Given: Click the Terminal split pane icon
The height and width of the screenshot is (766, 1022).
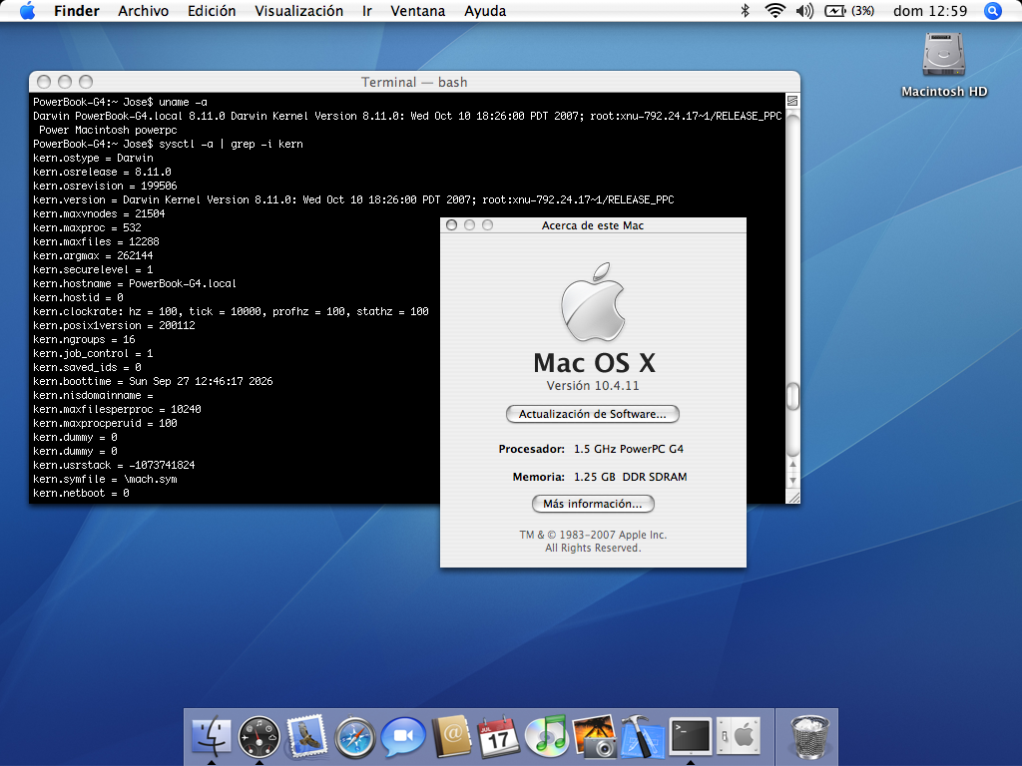Looking at the screenshot, I should tap(792, 101).
